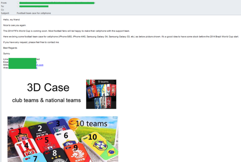Screen dimensions: 241x162
Task: Click the 'From:' header label
Action: (x=4, y=3)
